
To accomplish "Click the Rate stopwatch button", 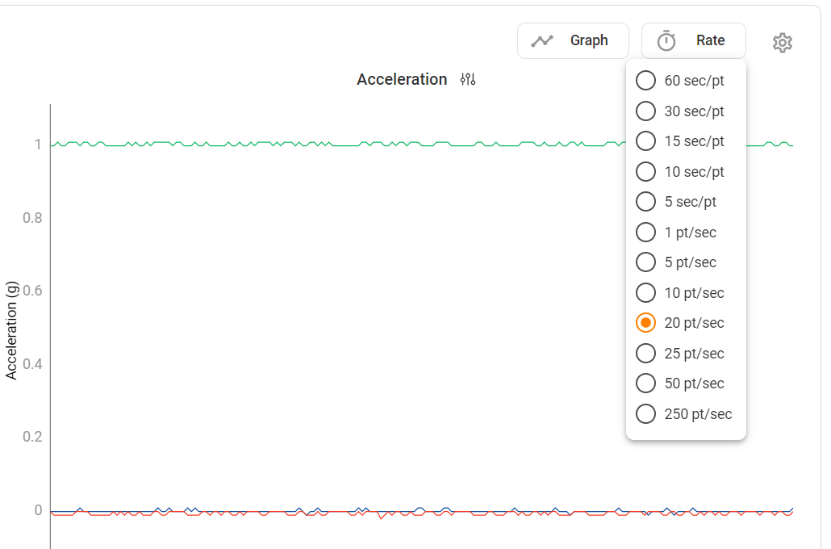I will pos(693,41).
